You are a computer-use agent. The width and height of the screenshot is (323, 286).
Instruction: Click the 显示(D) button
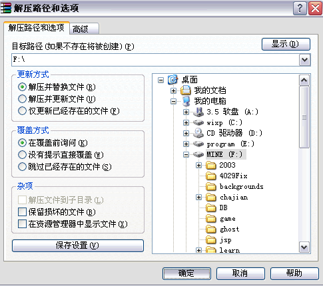[x=286, y=44]
